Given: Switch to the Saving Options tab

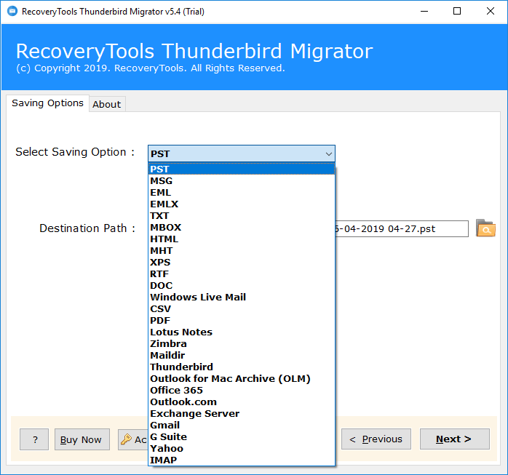Looking at the screenshot, I should click(x=47, y=103).
